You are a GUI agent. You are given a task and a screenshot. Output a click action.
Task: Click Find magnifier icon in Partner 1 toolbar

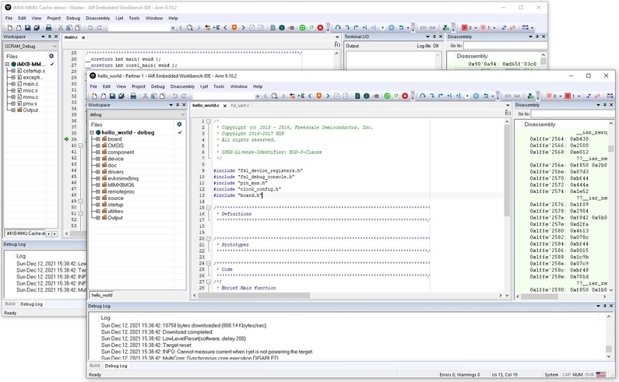274,96
